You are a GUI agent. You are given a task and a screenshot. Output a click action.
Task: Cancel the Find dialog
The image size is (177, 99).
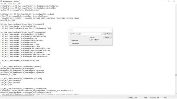point(107,37)
